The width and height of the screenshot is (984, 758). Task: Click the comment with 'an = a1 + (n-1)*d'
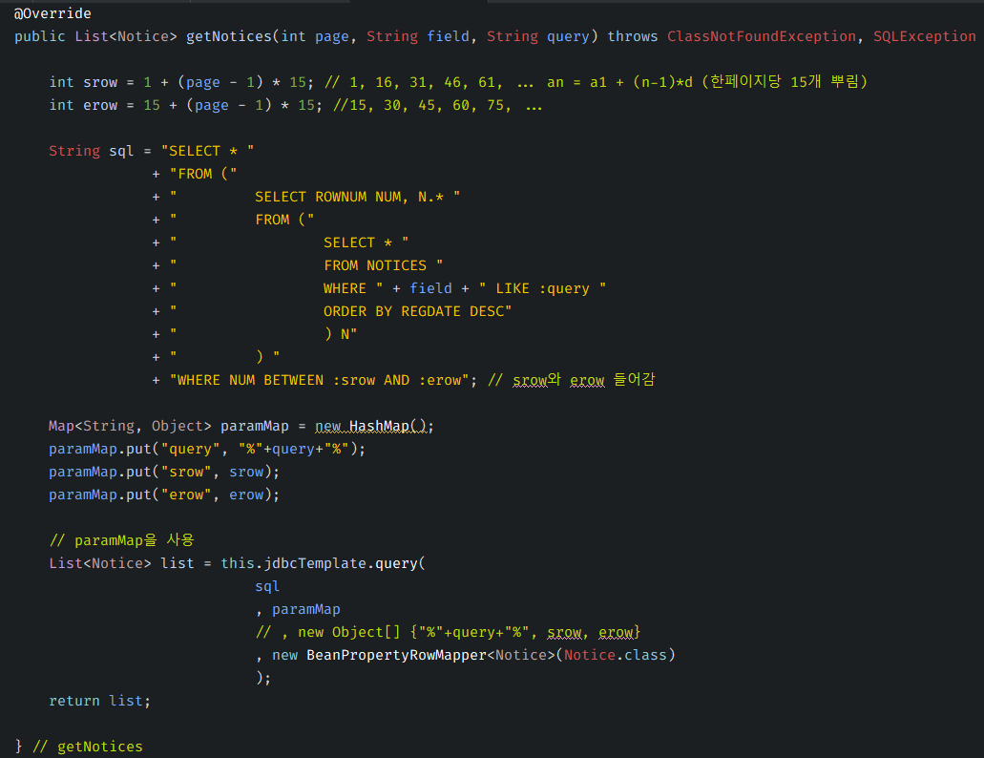point(597,82)
